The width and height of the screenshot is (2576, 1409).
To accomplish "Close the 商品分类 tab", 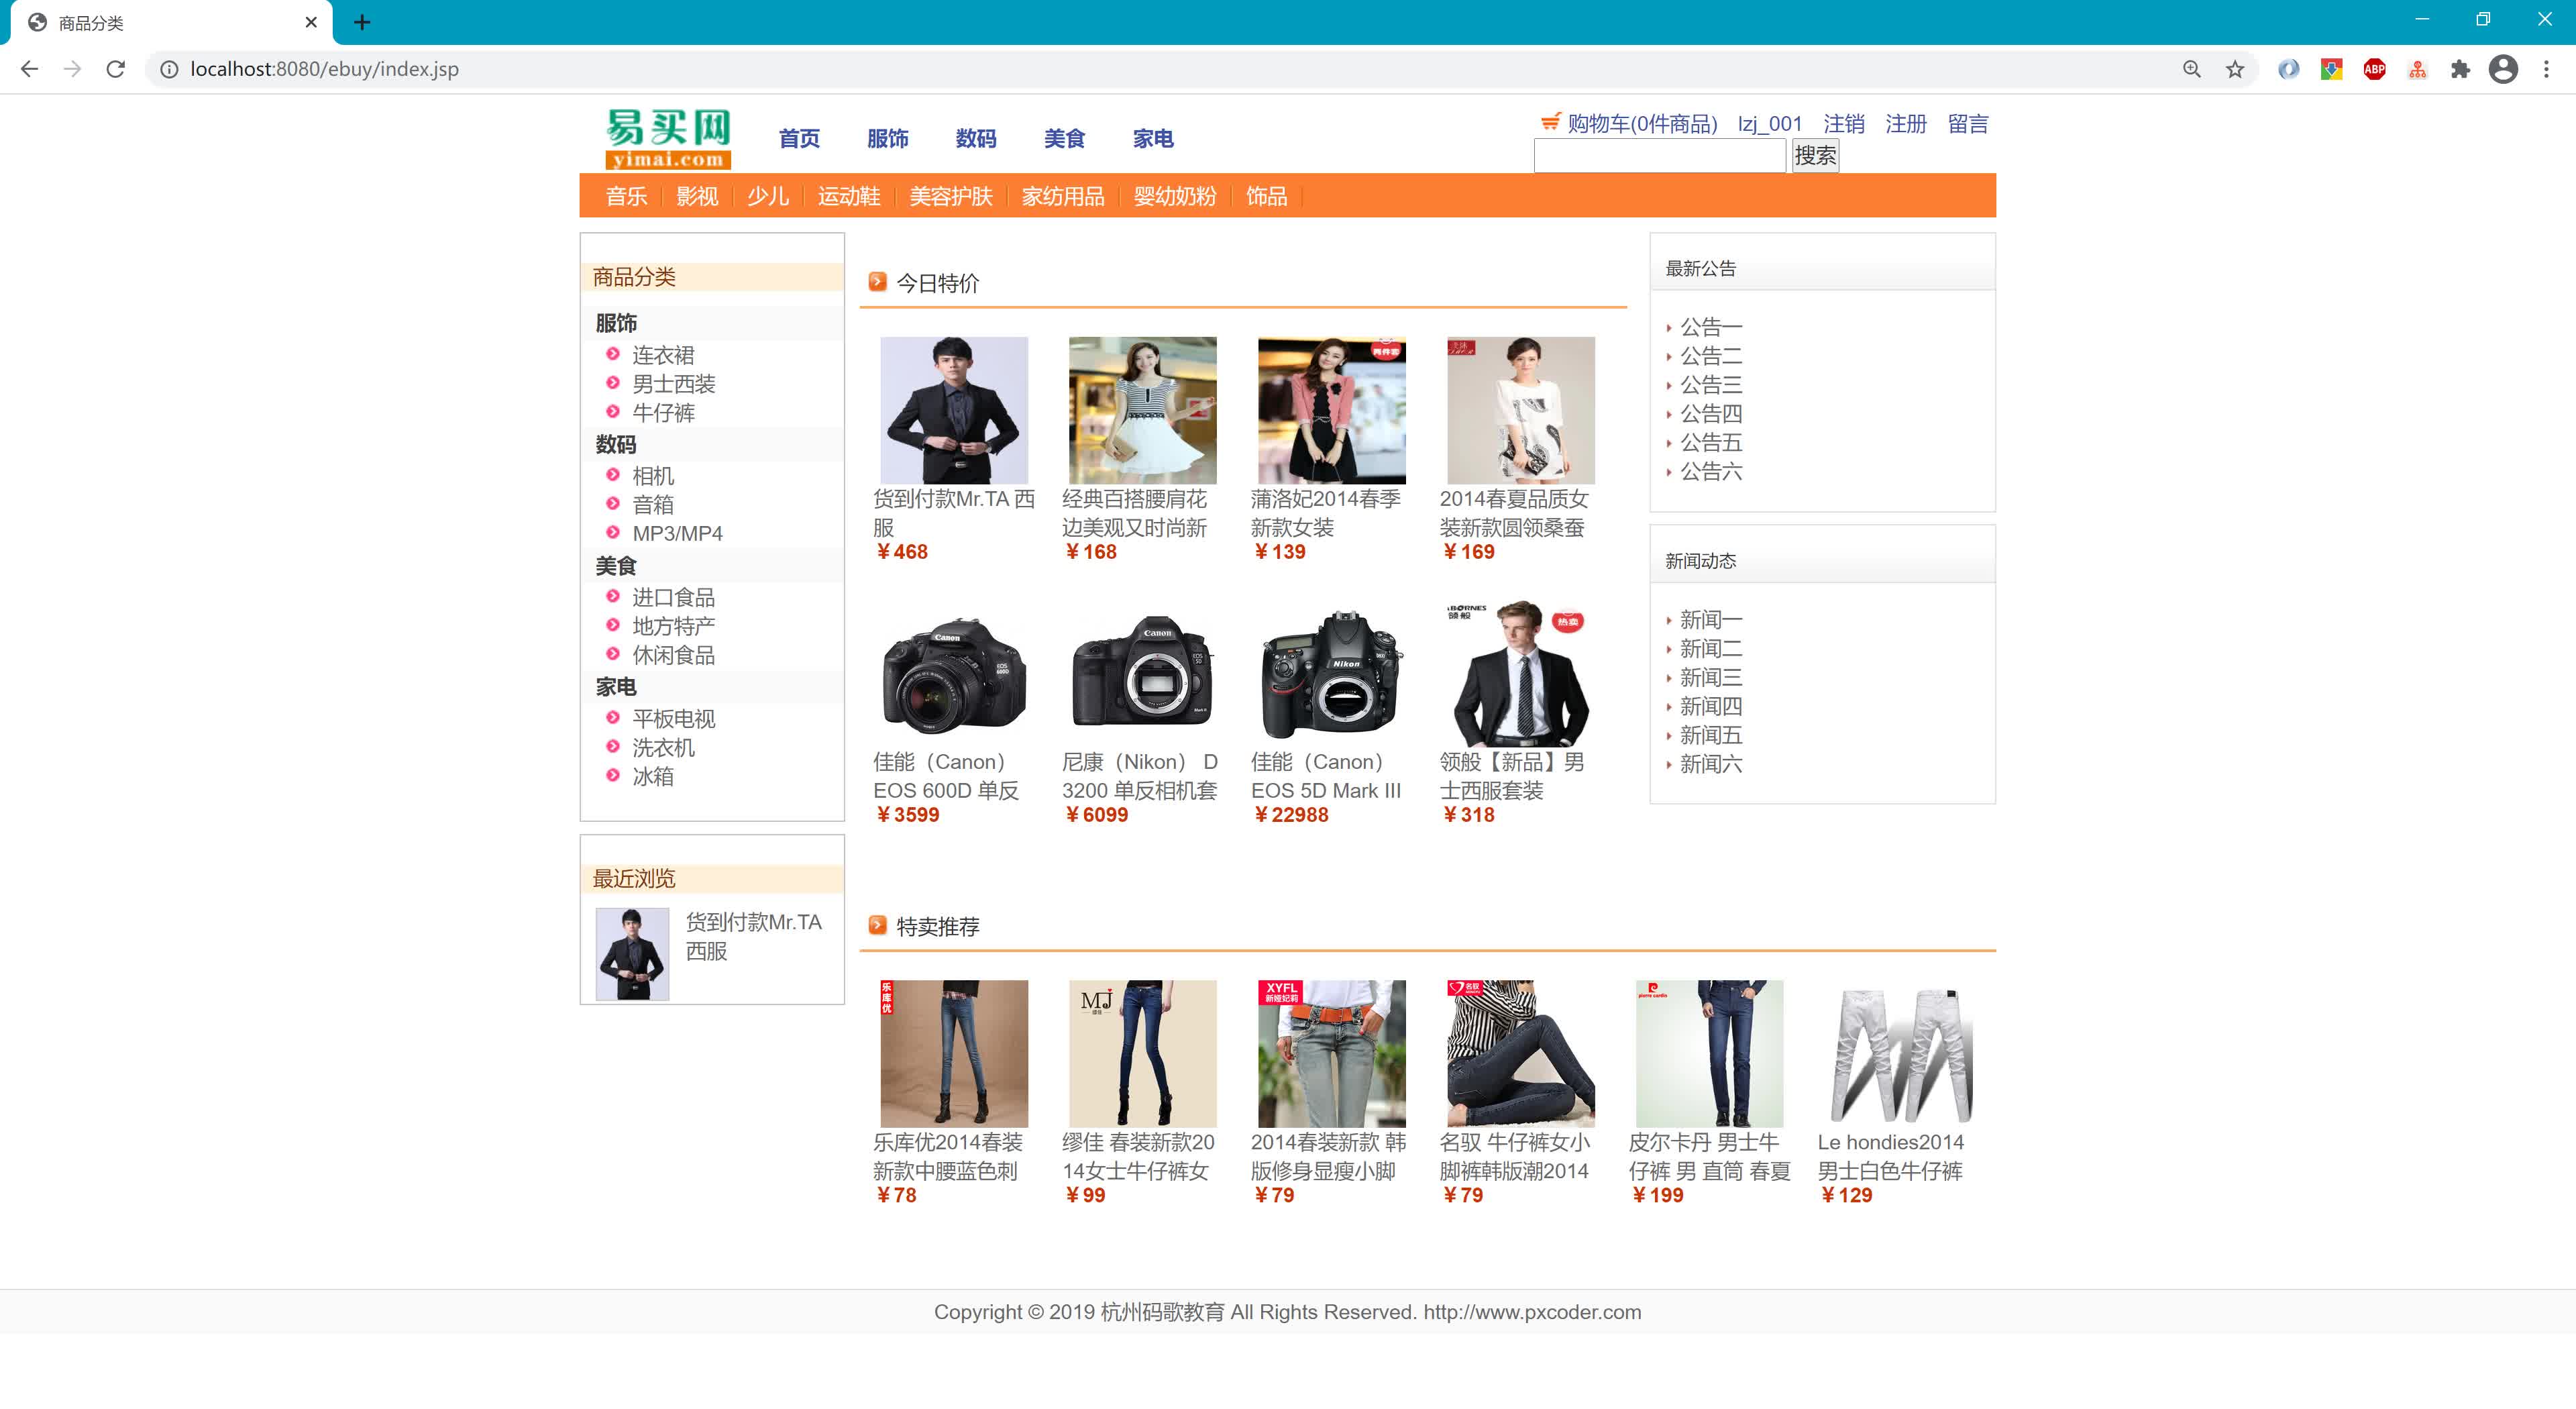I will [x=311, y=22].
